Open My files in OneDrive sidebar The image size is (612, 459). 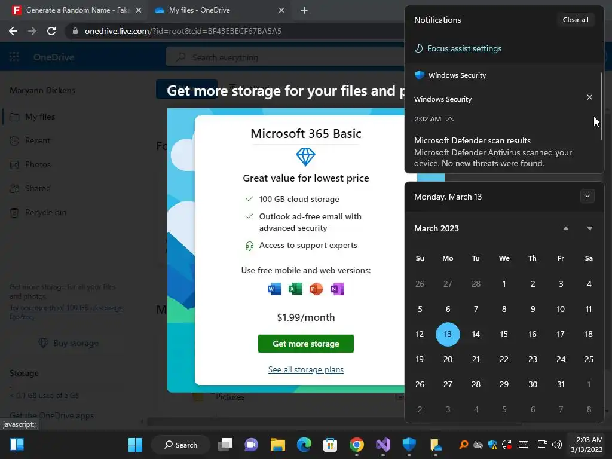pos(40,117)
